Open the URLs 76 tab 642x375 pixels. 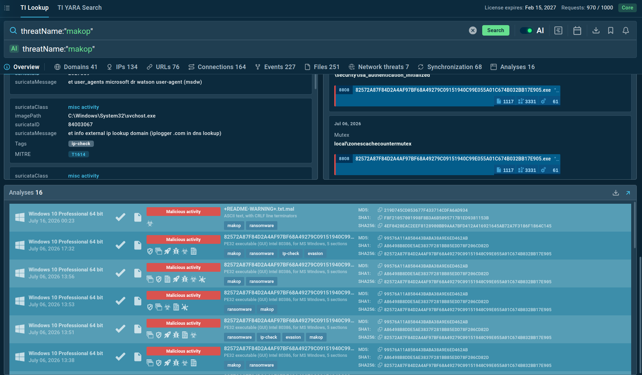(163, 67)
